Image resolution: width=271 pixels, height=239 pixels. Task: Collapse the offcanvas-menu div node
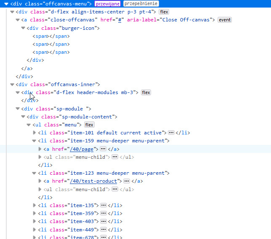(7, 4)
